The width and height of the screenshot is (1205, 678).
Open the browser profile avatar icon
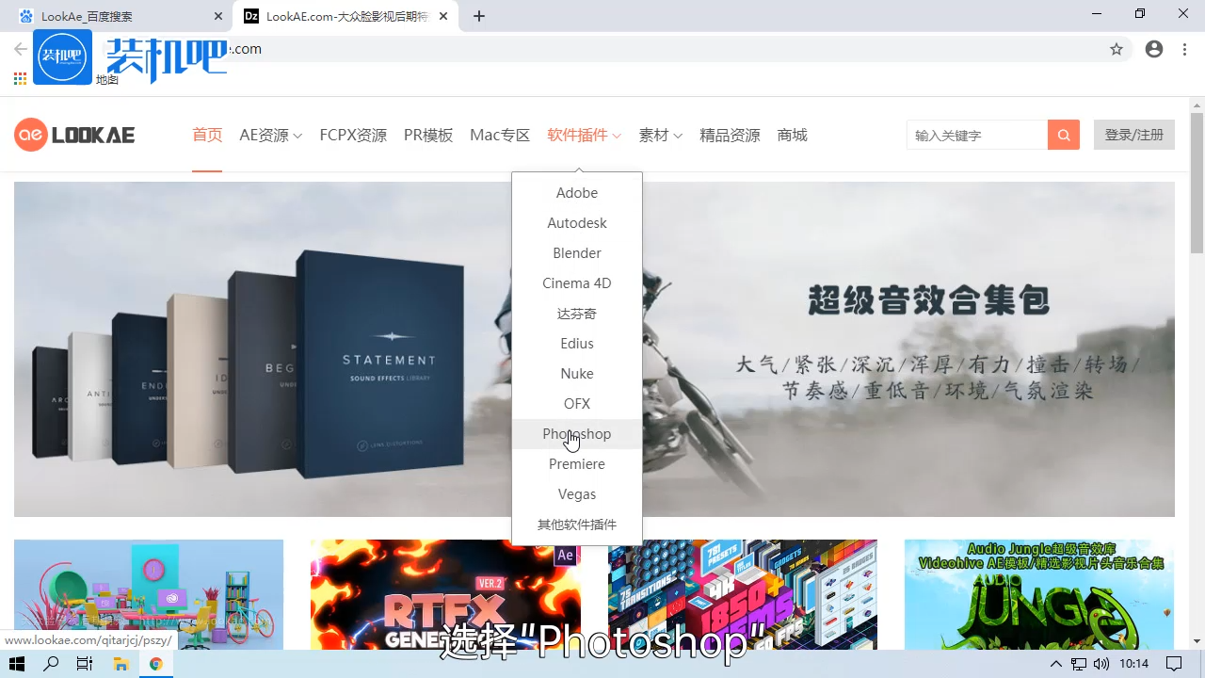(x=1153, y=49)
